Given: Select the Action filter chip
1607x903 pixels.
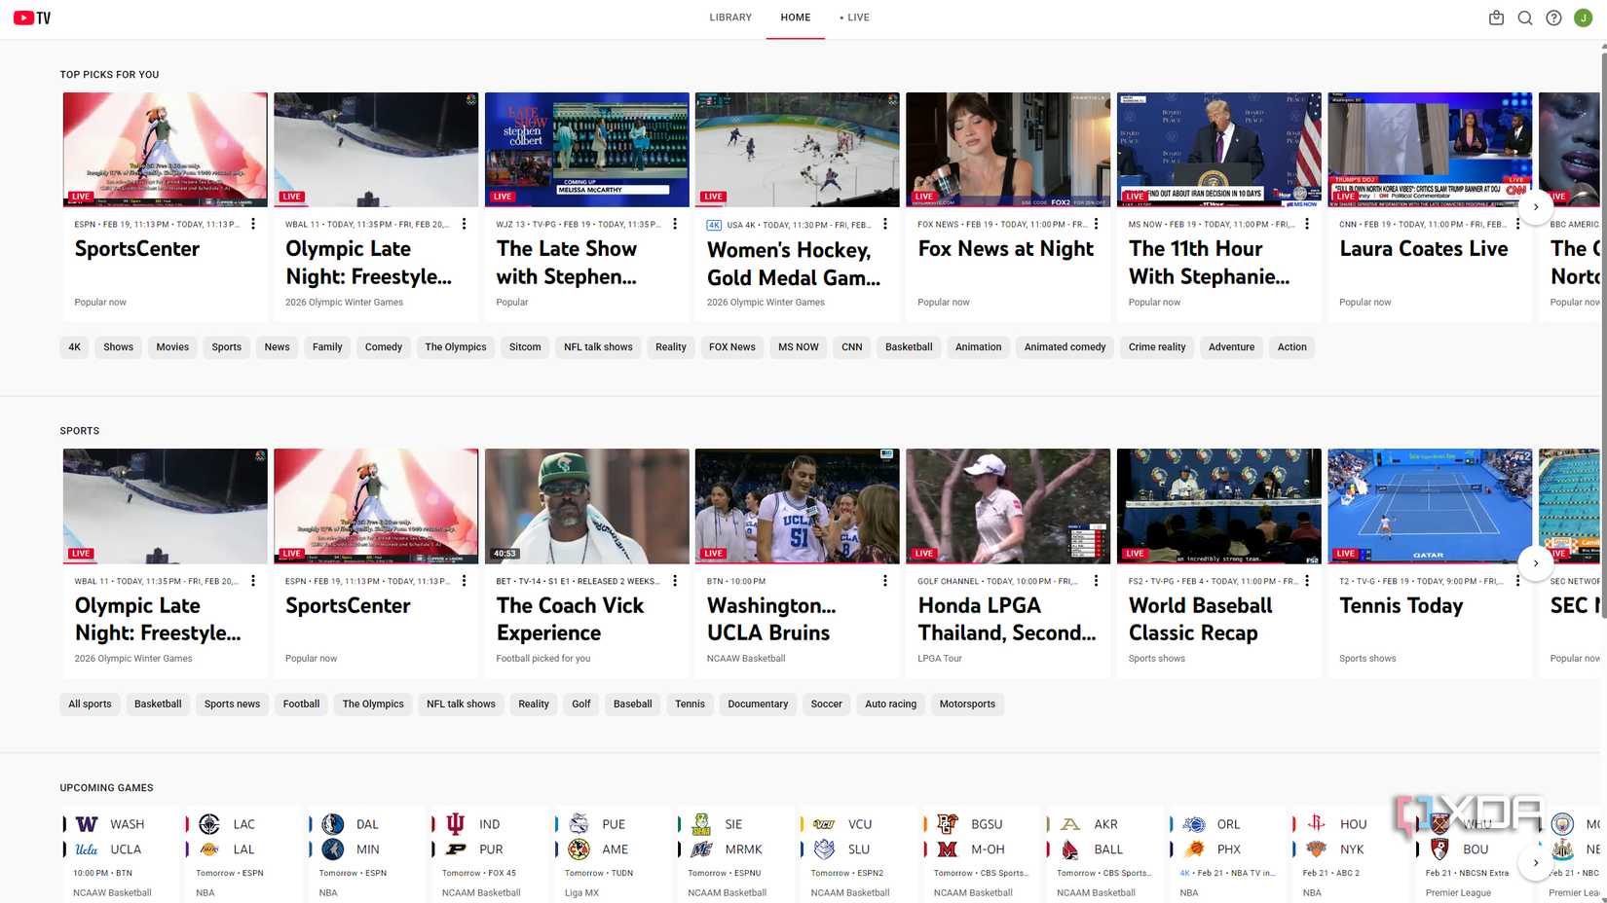Looking at the screenshot, I should (1292, 347).
